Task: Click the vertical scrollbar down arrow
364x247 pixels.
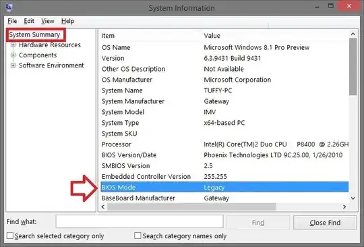Action: point(353,198)
